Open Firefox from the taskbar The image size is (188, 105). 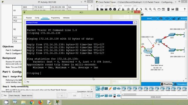[x=41, y=102]
